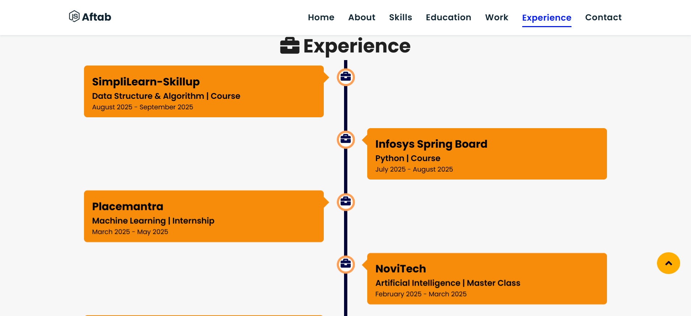The image size is (691, 316).
Task: Open the SimpliLearn-Skillup experience card
Action: 204,91
